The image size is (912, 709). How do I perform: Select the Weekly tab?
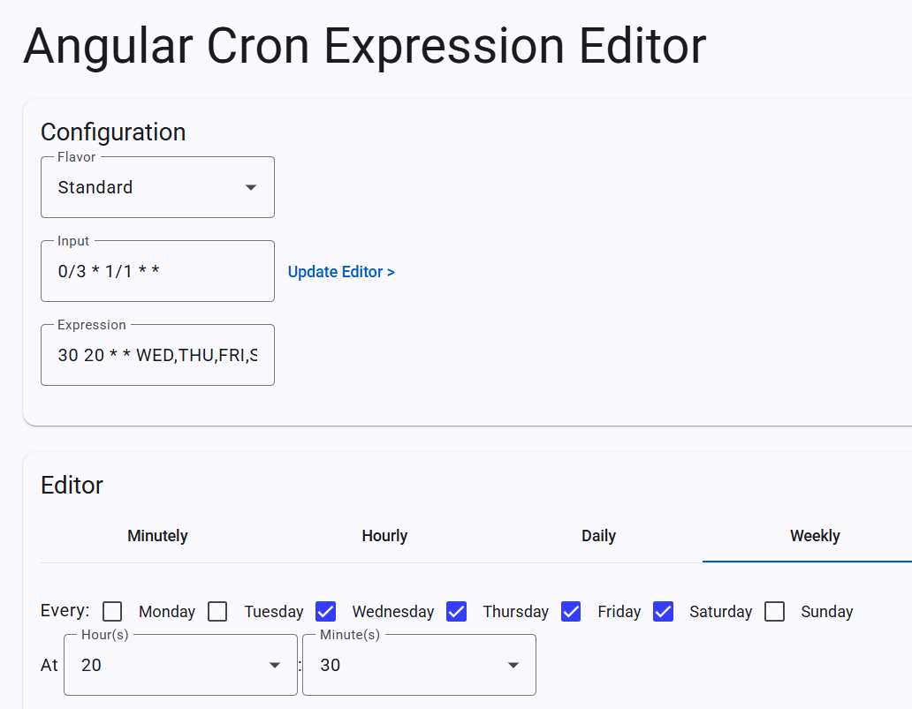[815, 536]
